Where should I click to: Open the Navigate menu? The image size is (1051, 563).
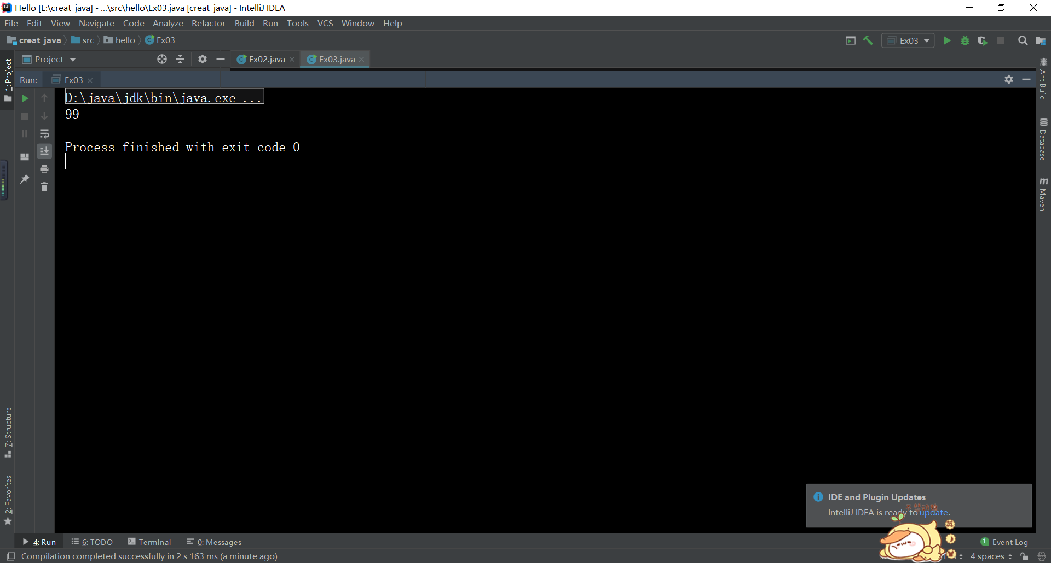96,23
